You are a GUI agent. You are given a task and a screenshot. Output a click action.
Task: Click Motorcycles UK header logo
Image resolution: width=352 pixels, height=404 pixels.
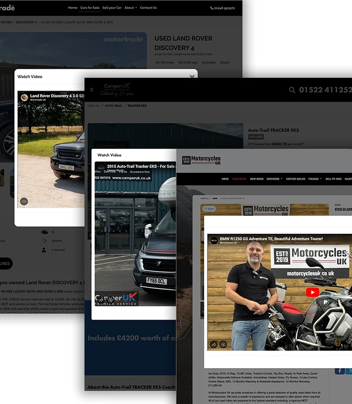click(x=201, y=160)
